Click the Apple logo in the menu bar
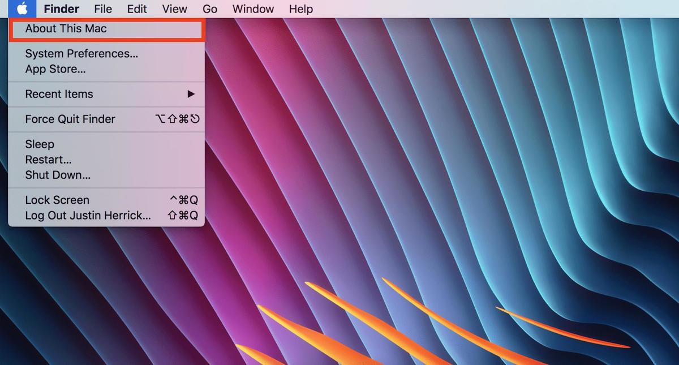The height and width of the screenshot is (365, 679). click(x=22, y=9)
